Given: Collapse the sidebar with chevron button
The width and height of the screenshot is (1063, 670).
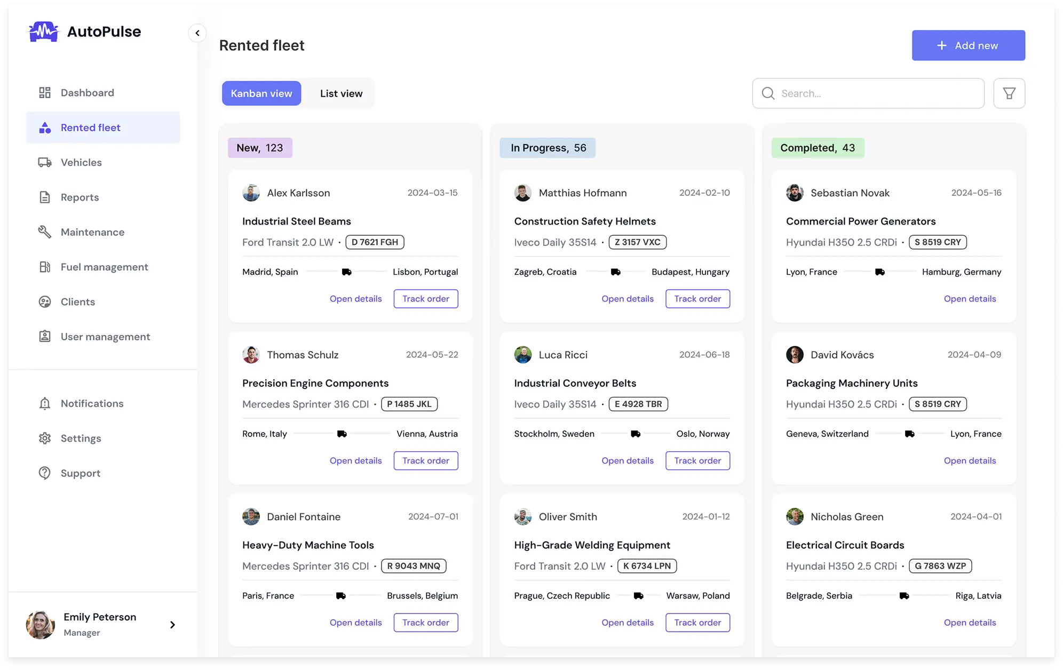Looking at the screenshot, I should tap(197, 33).
